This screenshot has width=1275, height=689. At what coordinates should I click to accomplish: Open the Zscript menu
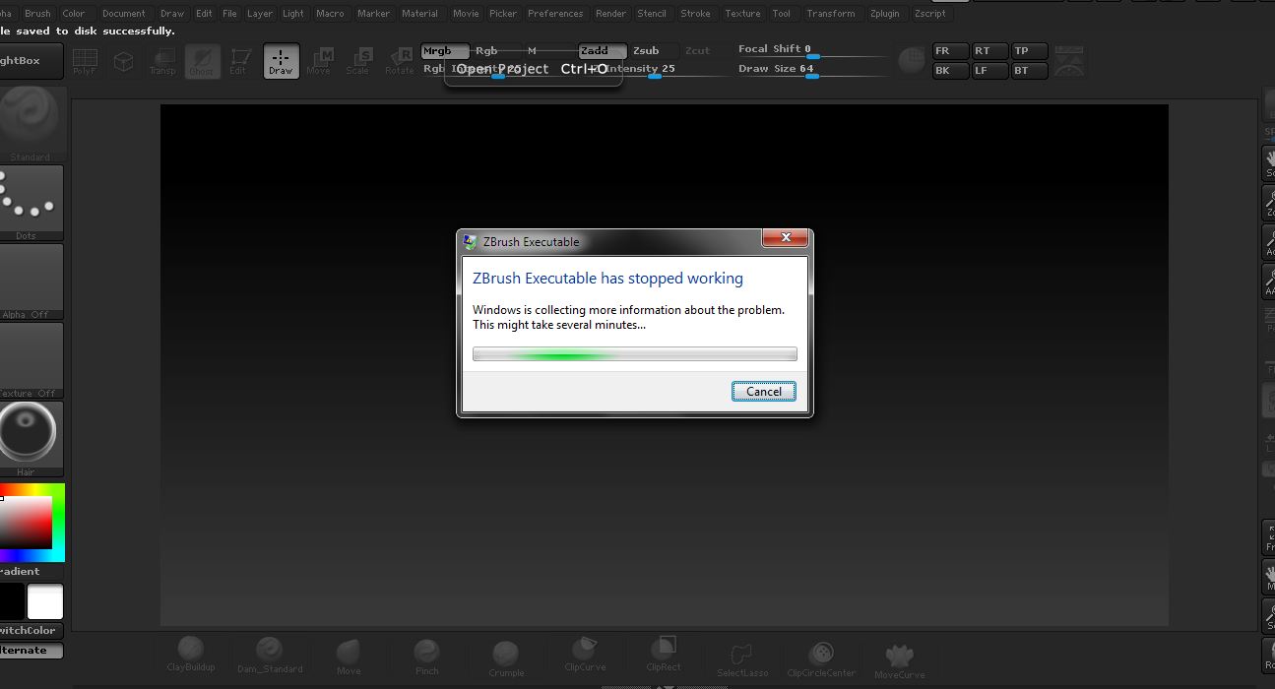pos(930,14)
